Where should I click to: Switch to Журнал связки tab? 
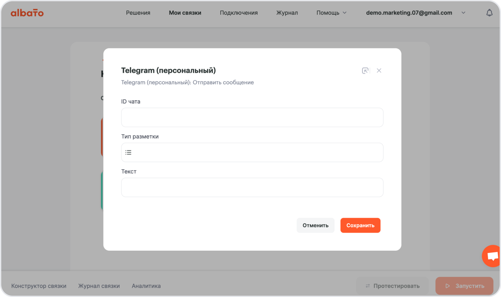99,286
